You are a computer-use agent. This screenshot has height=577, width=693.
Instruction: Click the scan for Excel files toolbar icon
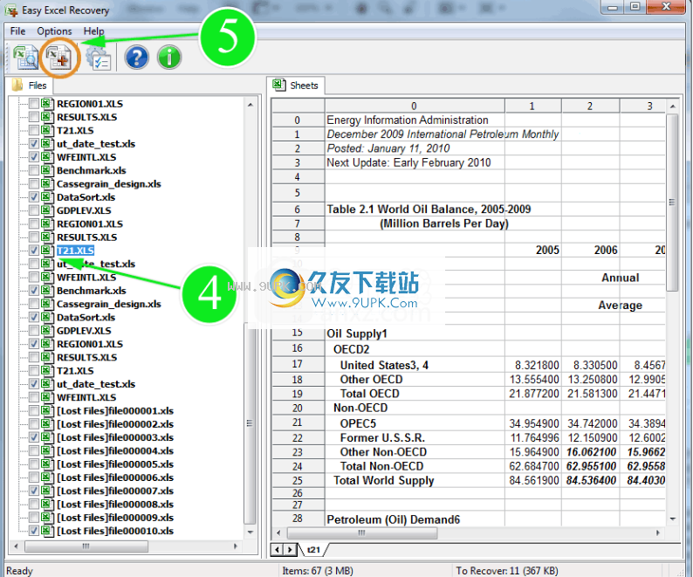25,58
